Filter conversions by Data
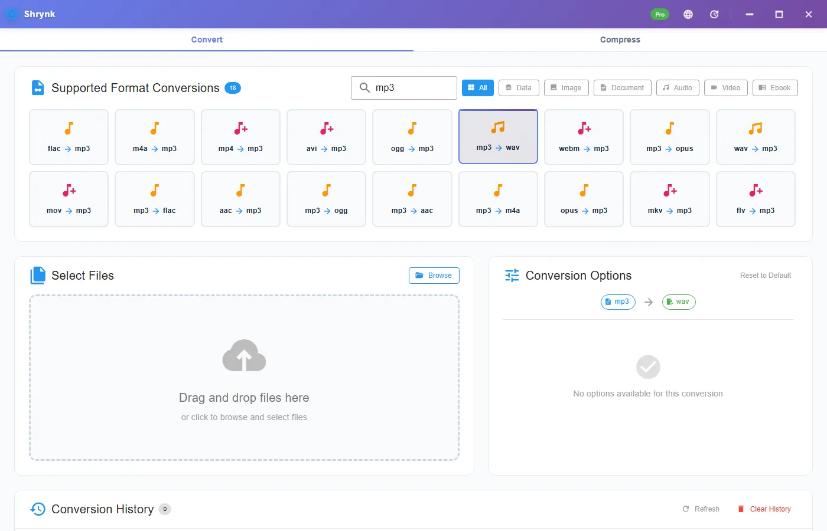 coord(519,88)
